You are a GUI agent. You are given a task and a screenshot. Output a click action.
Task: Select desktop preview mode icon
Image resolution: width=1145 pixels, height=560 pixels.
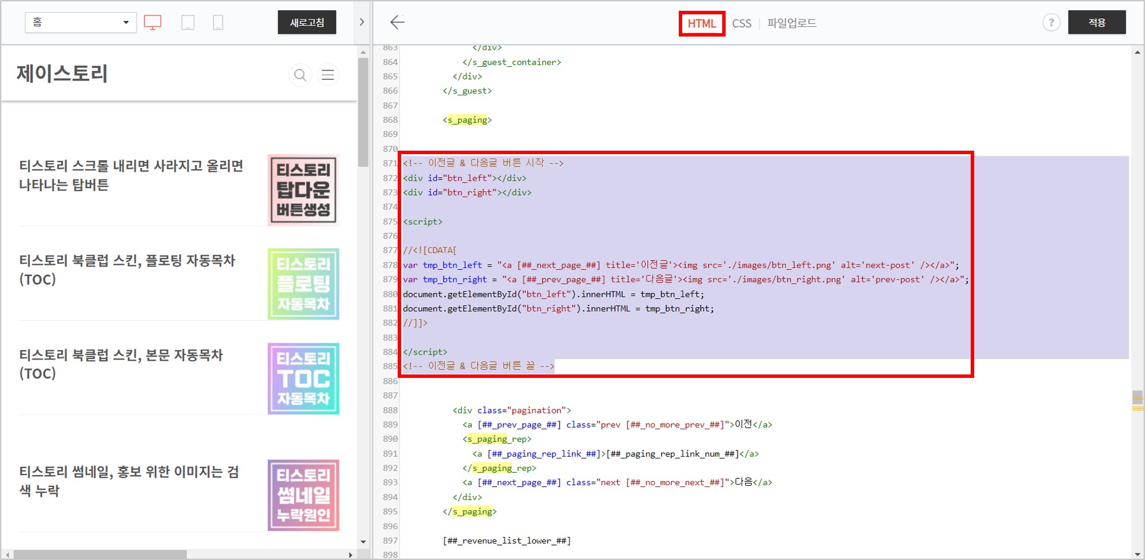153,22
